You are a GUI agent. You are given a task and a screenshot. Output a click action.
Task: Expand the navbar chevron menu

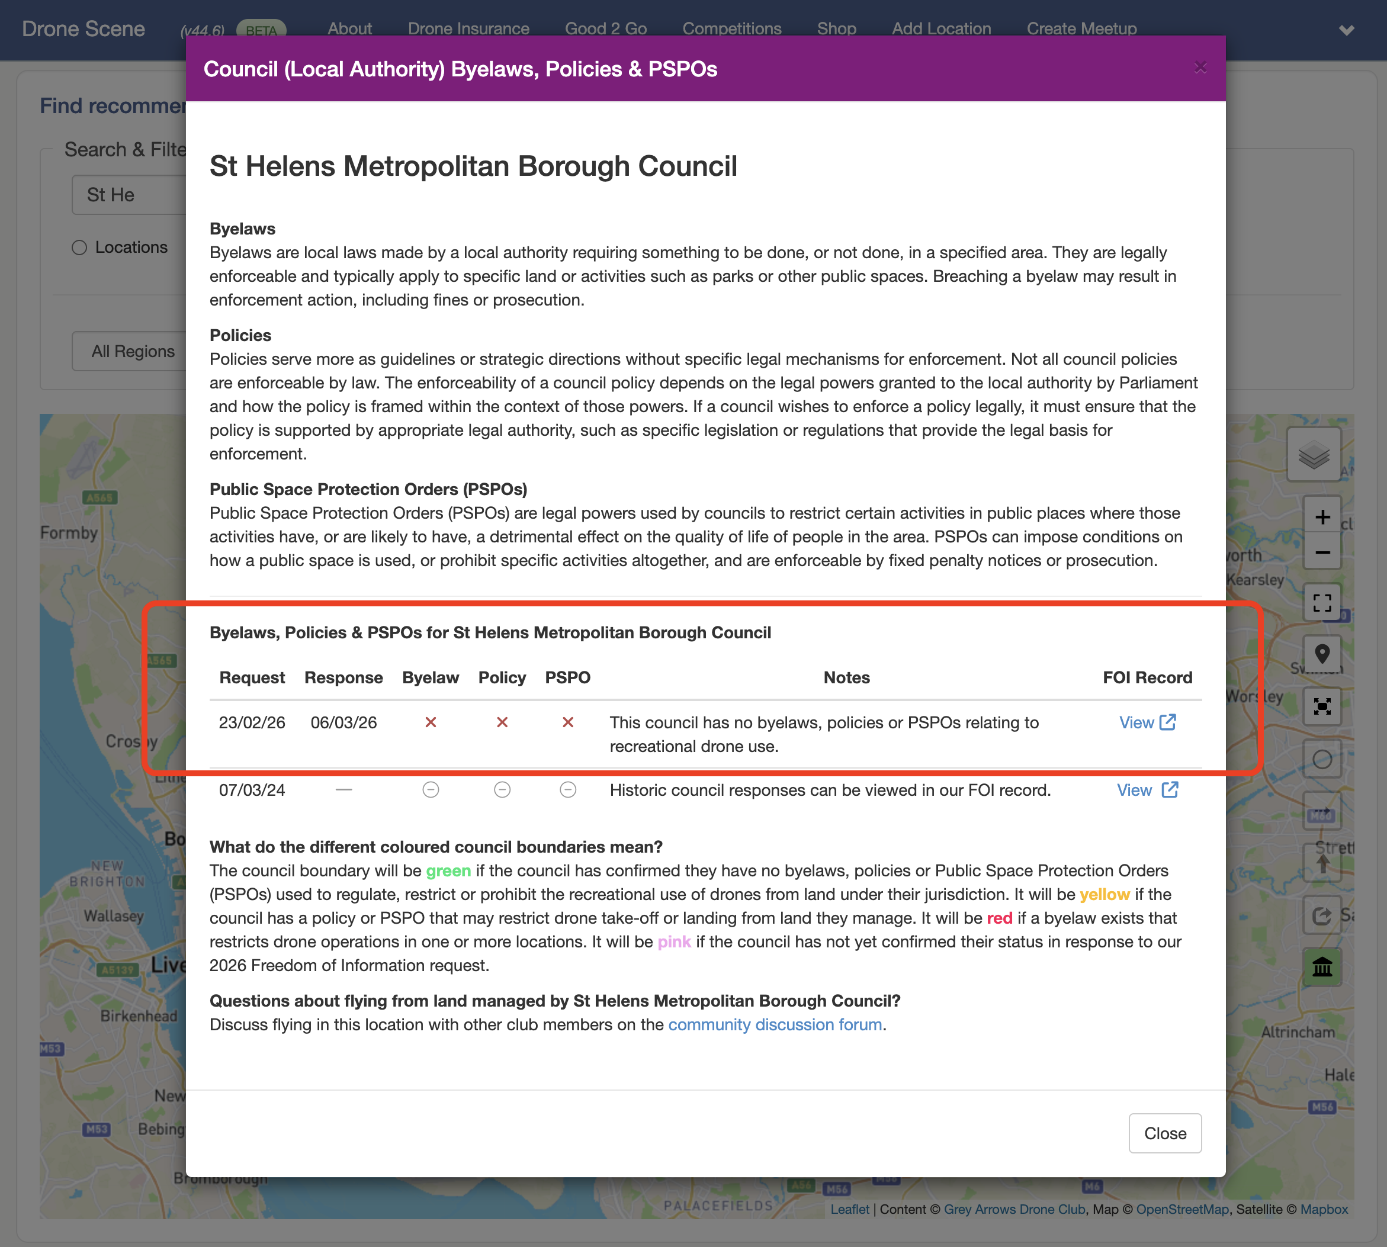coord(1346,30)
